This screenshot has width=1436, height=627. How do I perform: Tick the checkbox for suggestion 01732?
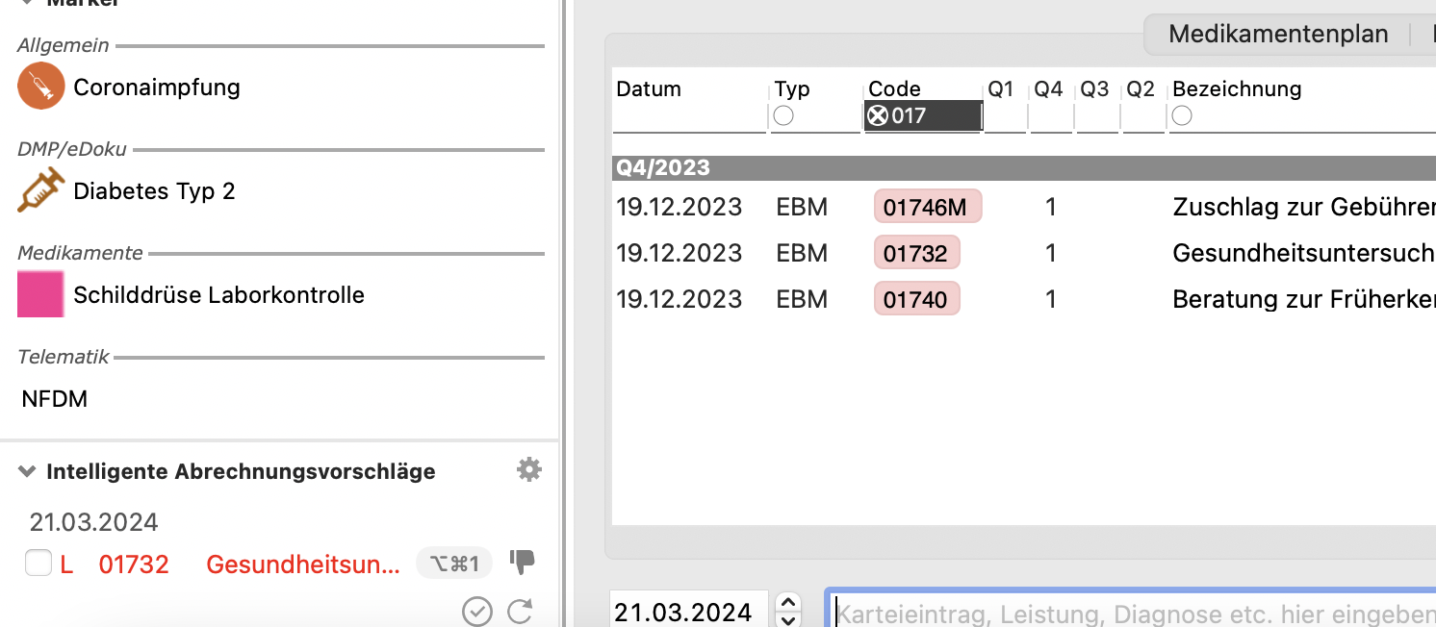click(x=38, y=564)
